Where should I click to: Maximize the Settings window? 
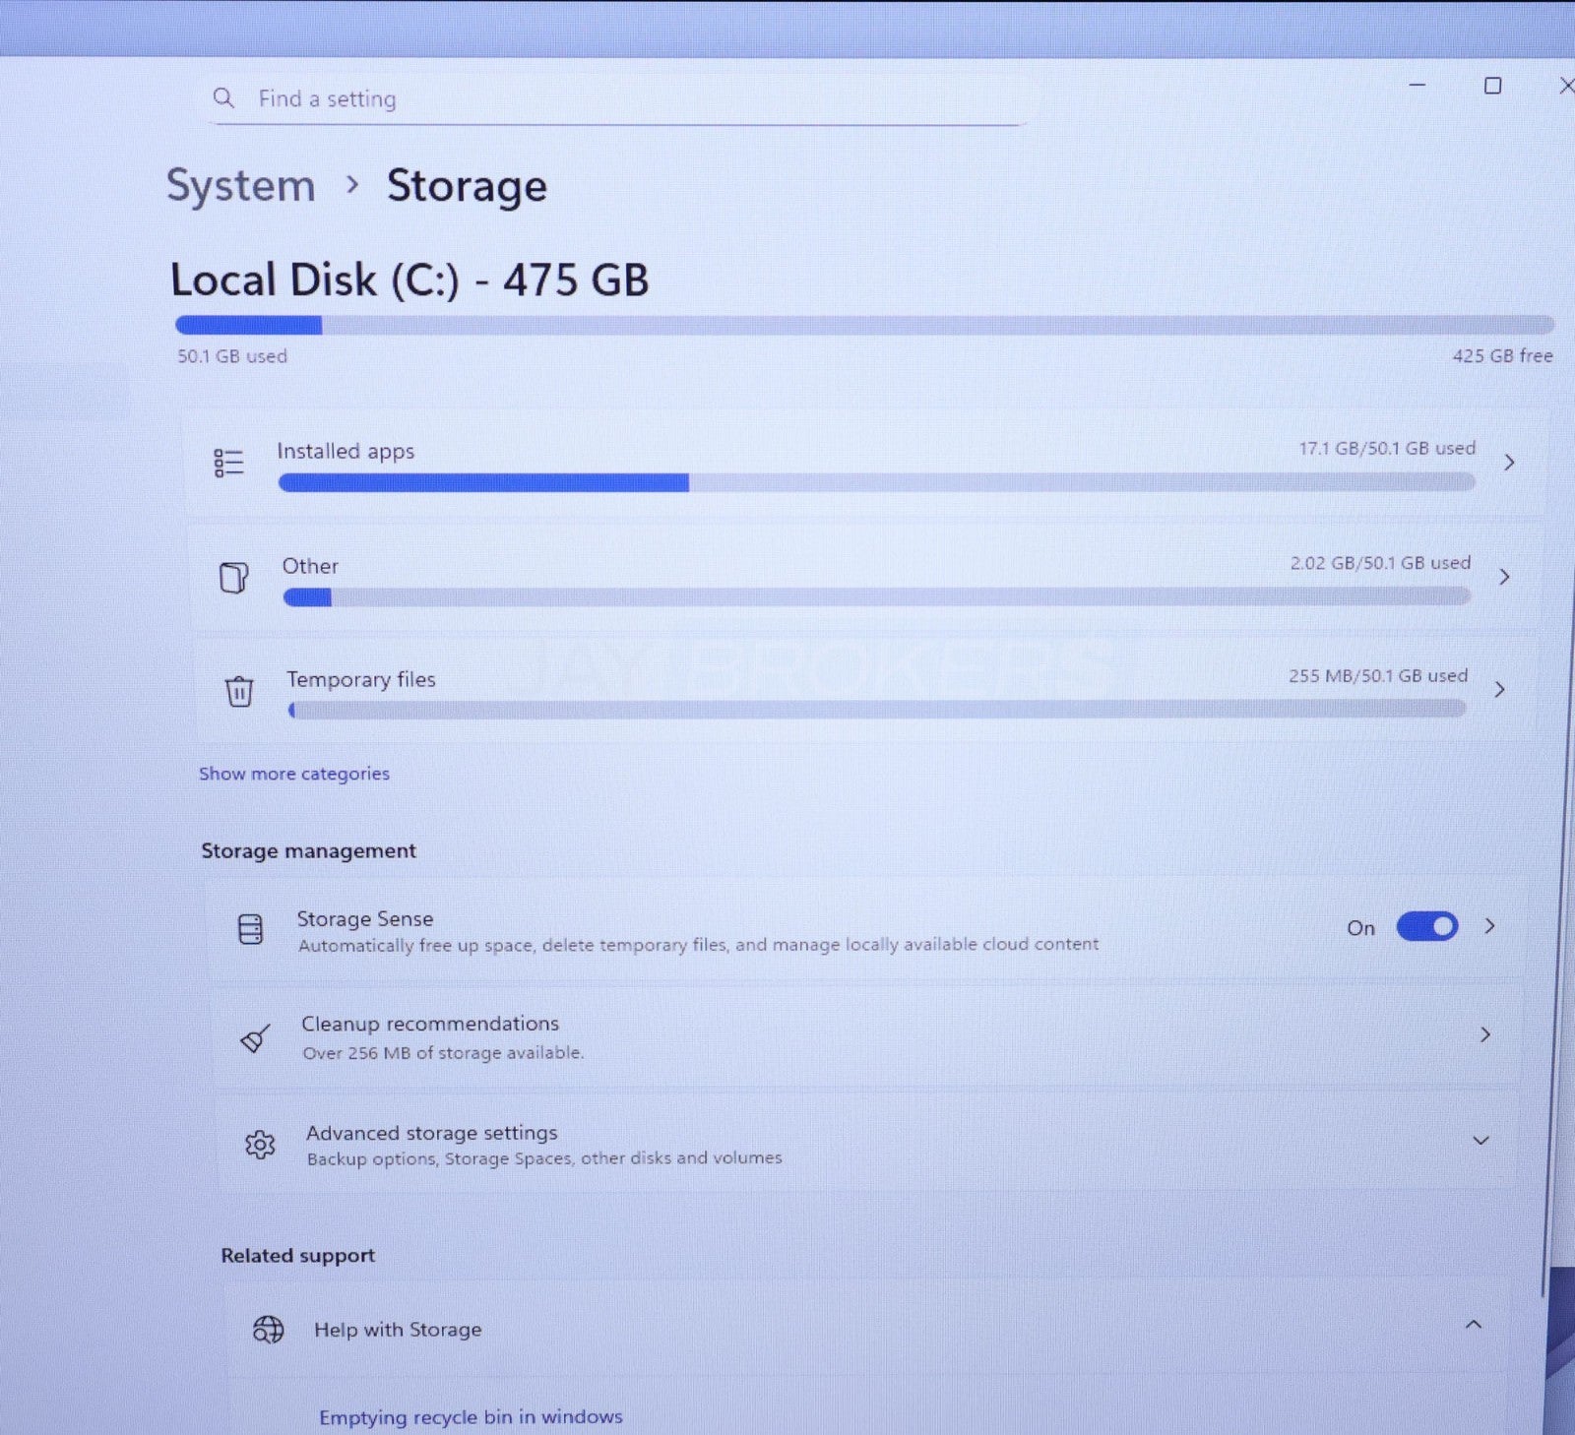click(x=1492, y=87)
